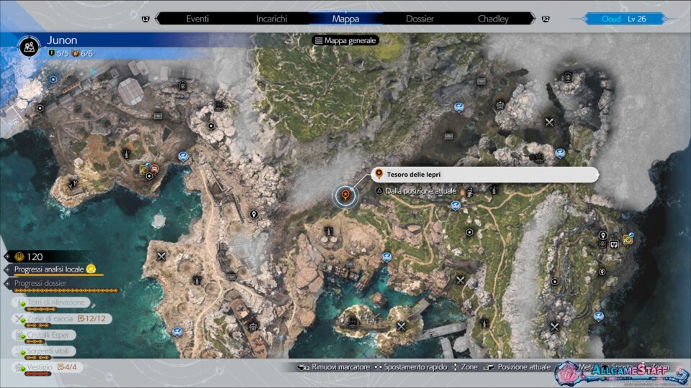Toggle the Torri di rilevazione check mark
The width and height of the screenshot is (691, 388).
[x=22, y=303]
